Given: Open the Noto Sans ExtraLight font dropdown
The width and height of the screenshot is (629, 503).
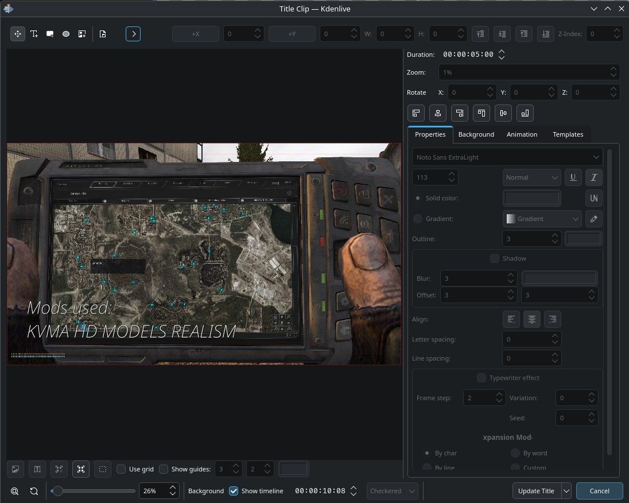Looking at the screenshot, I should (507, 157).
